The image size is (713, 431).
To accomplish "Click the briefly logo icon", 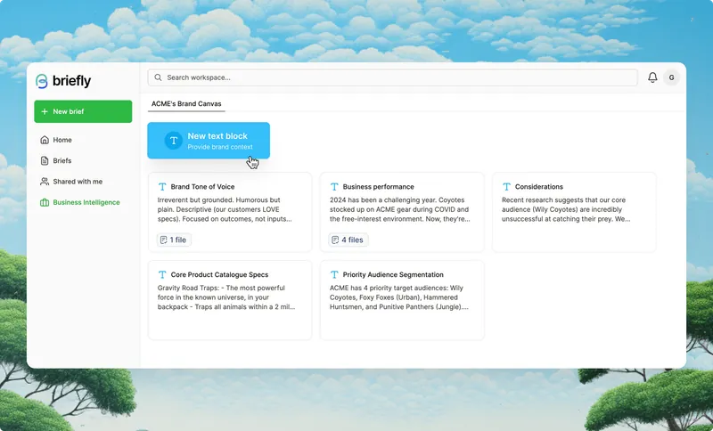I will click(x=42, y=81).
